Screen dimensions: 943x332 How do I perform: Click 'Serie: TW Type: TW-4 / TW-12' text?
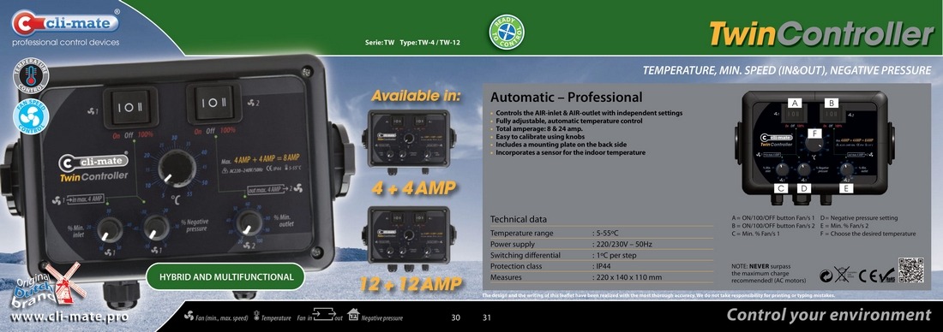[412, 44]
